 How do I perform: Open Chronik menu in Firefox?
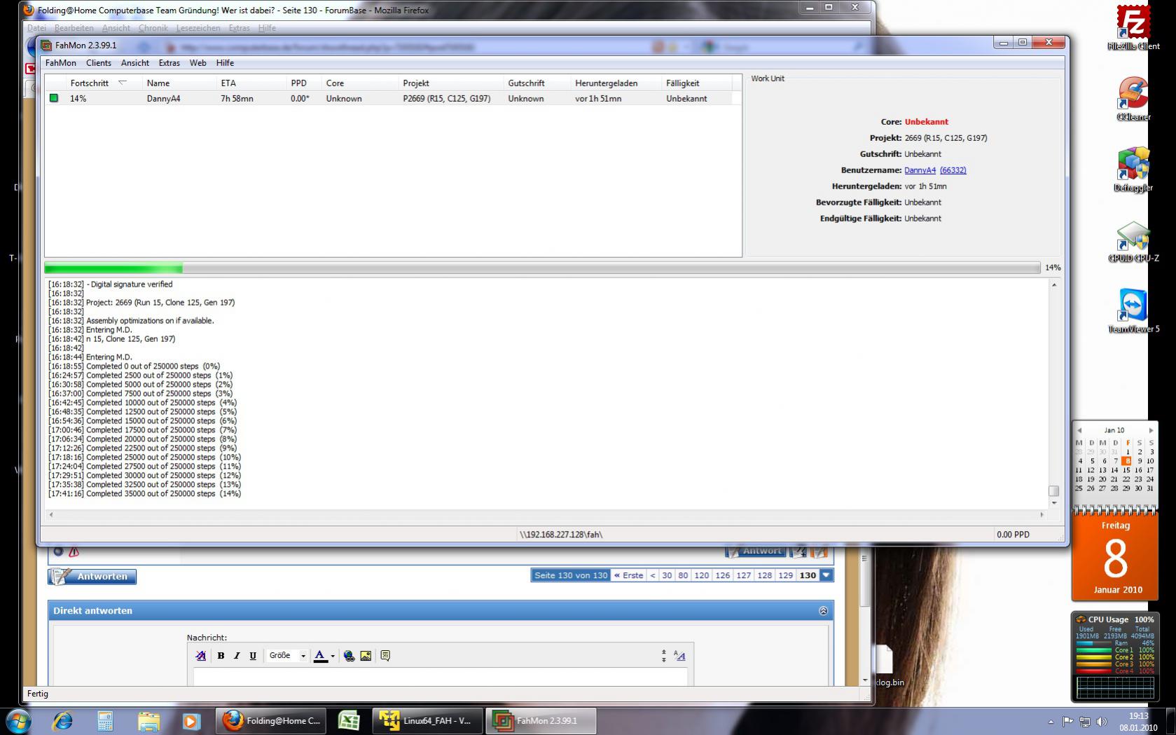(153, 28)
